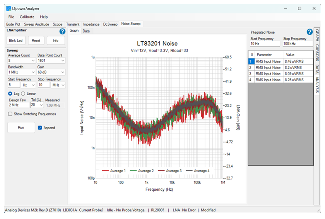Click the 'Current Probe?' status bar entry
Viewport: 325px width, 219px height.
click(91, 210)
